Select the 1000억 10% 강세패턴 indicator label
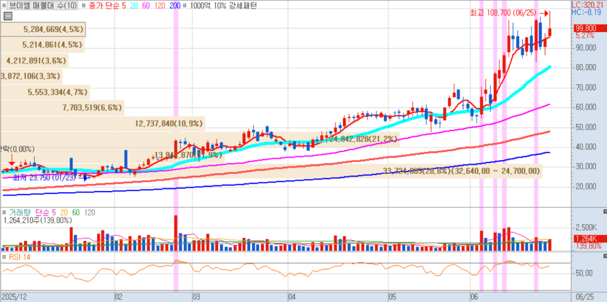 coord(222,6)
